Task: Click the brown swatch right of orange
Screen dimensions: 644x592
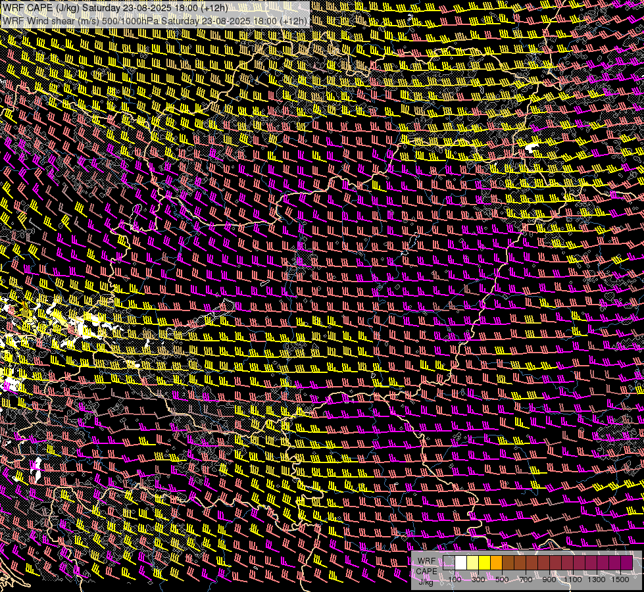Action: [x=508, y=562]
